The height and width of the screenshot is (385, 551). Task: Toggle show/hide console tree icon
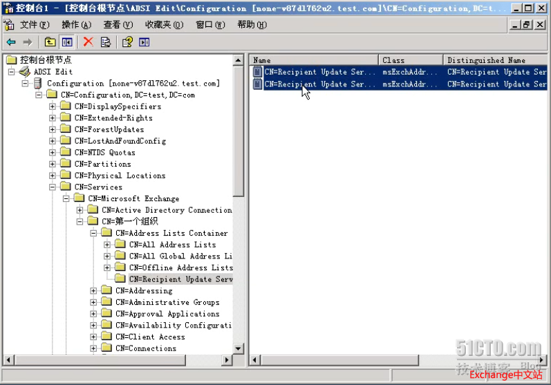click(67, 42)
